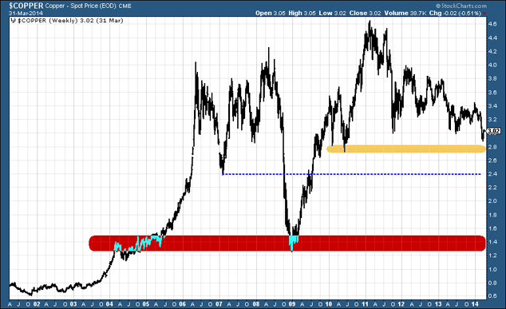506x309 pixels.
Task: Click the 'Copper - Spot Price (EOD)' description
Action: (x=81, y=6)
